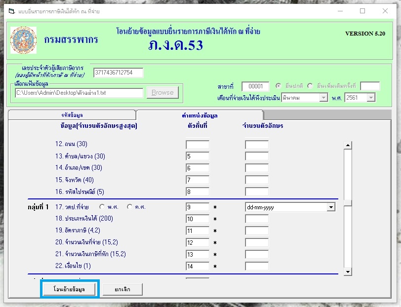Click the Browse button

click(162, 92)
